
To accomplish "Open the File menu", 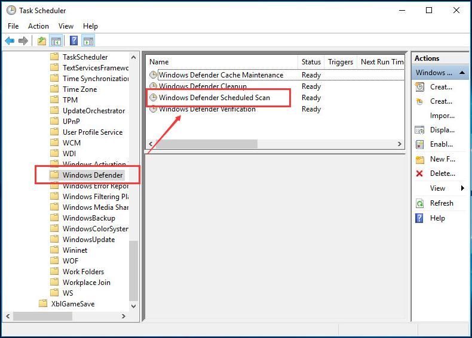I will pyautogui.click(x=13, y=26).
